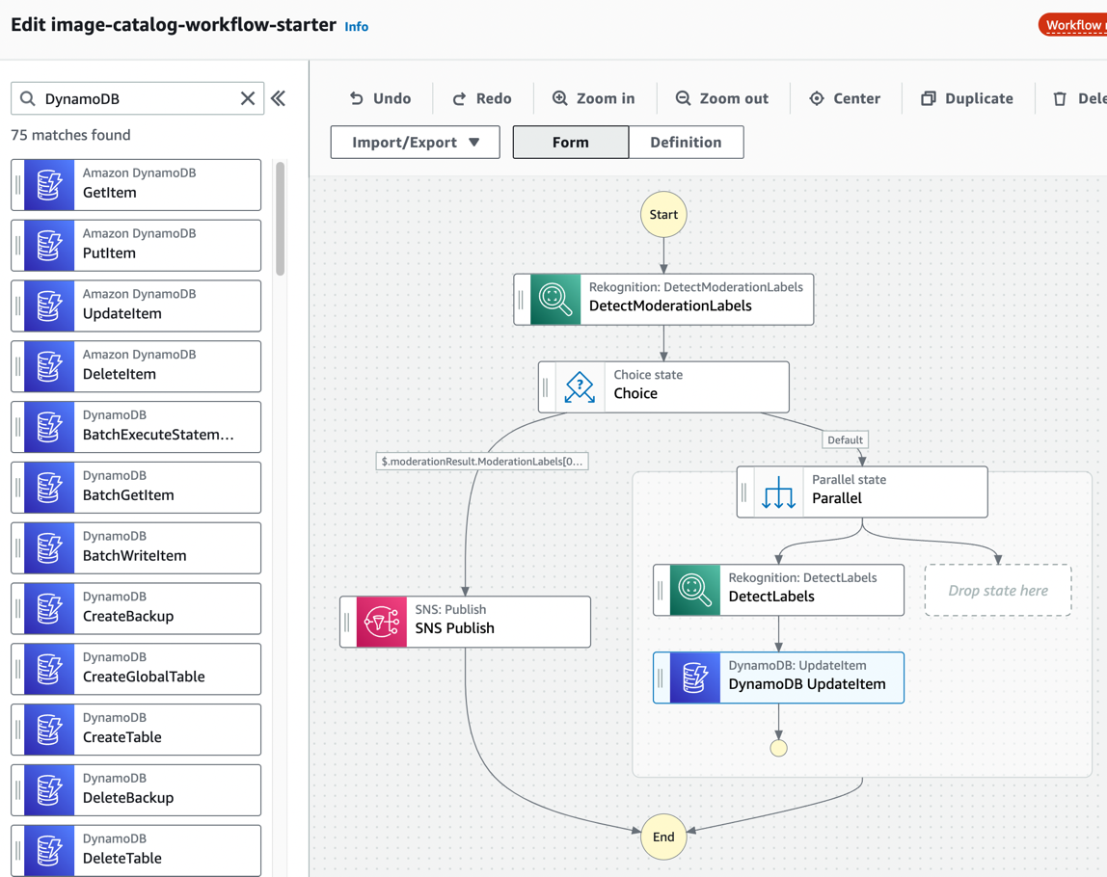
Task: Switch to the Form view
Action: (571, 143)
